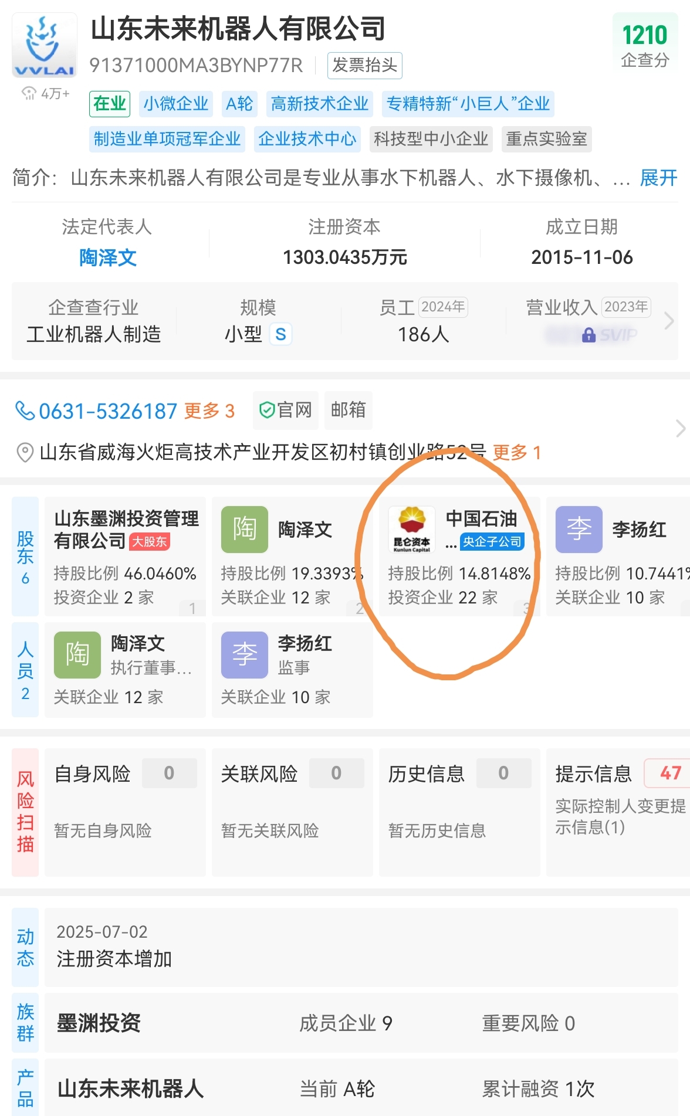The image size is (690, 1116).
Task: Tap the 大股东 badge
Action: coord(149,541)
